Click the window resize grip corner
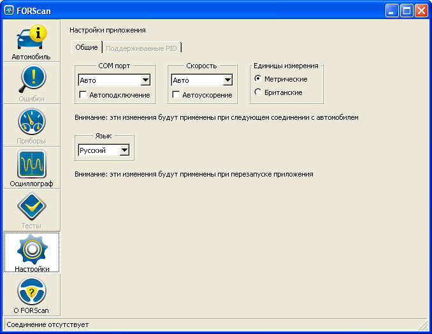 (x=423, y=326)
